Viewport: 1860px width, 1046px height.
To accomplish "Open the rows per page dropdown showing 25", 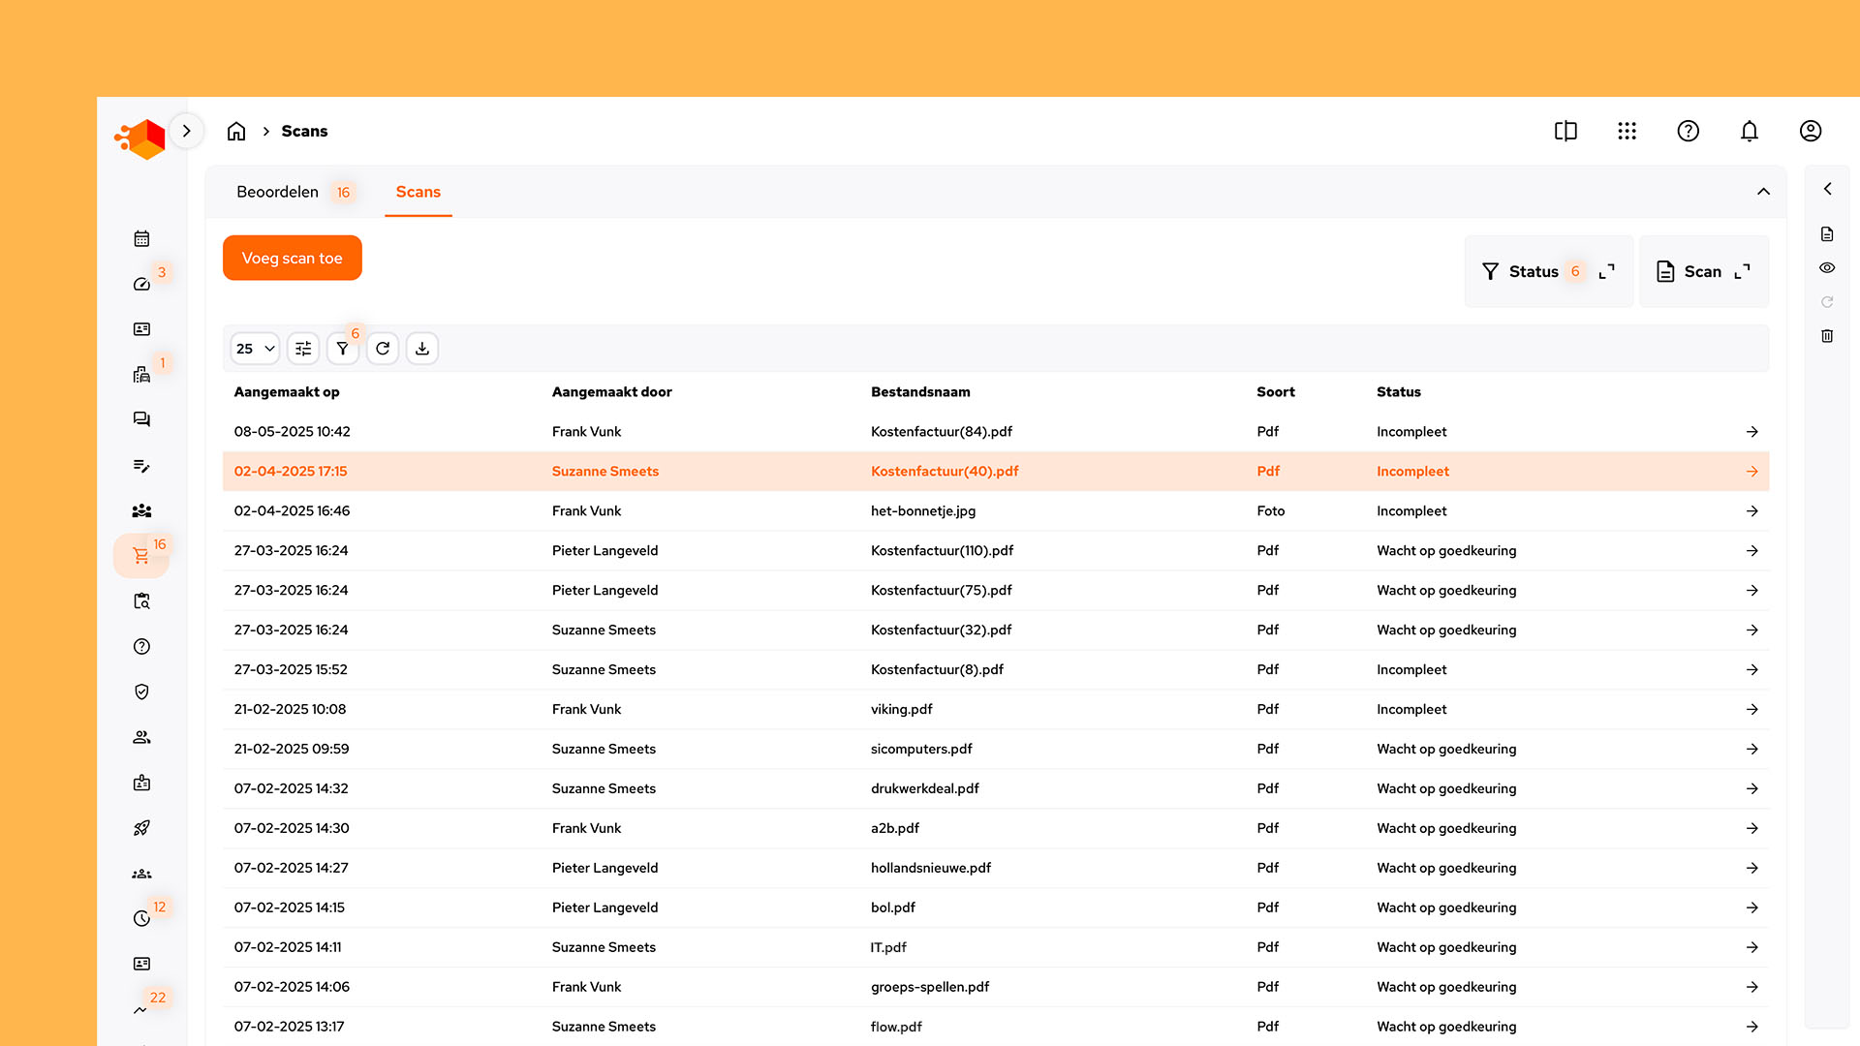I will [255, 349].
